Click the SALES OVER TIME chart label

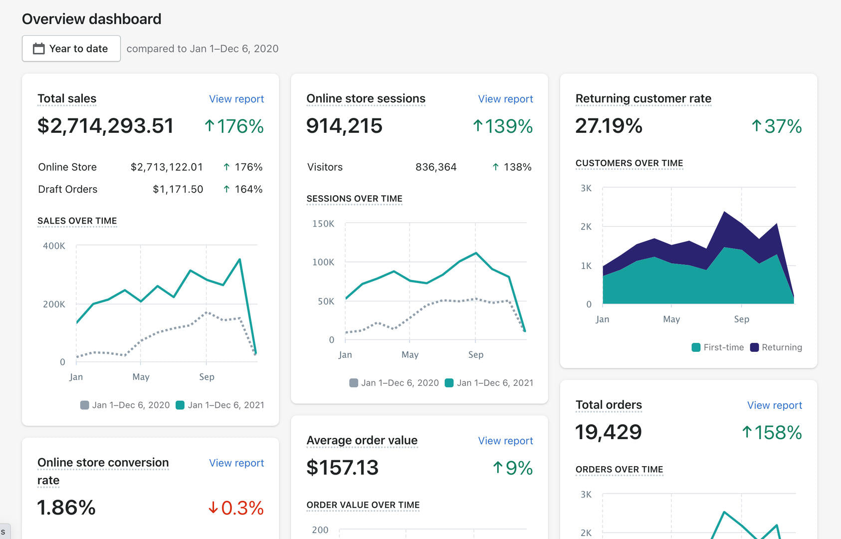[77, 221]
